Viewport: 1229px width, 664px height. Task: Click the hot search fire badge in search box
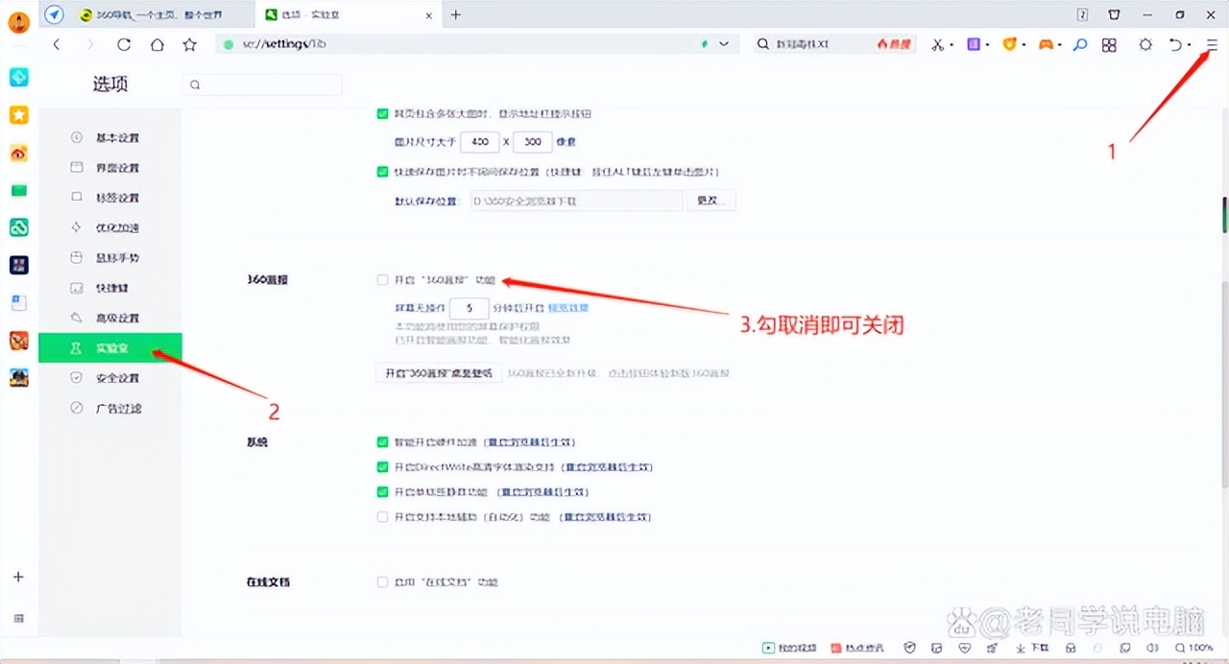click(x=893, y=44)
